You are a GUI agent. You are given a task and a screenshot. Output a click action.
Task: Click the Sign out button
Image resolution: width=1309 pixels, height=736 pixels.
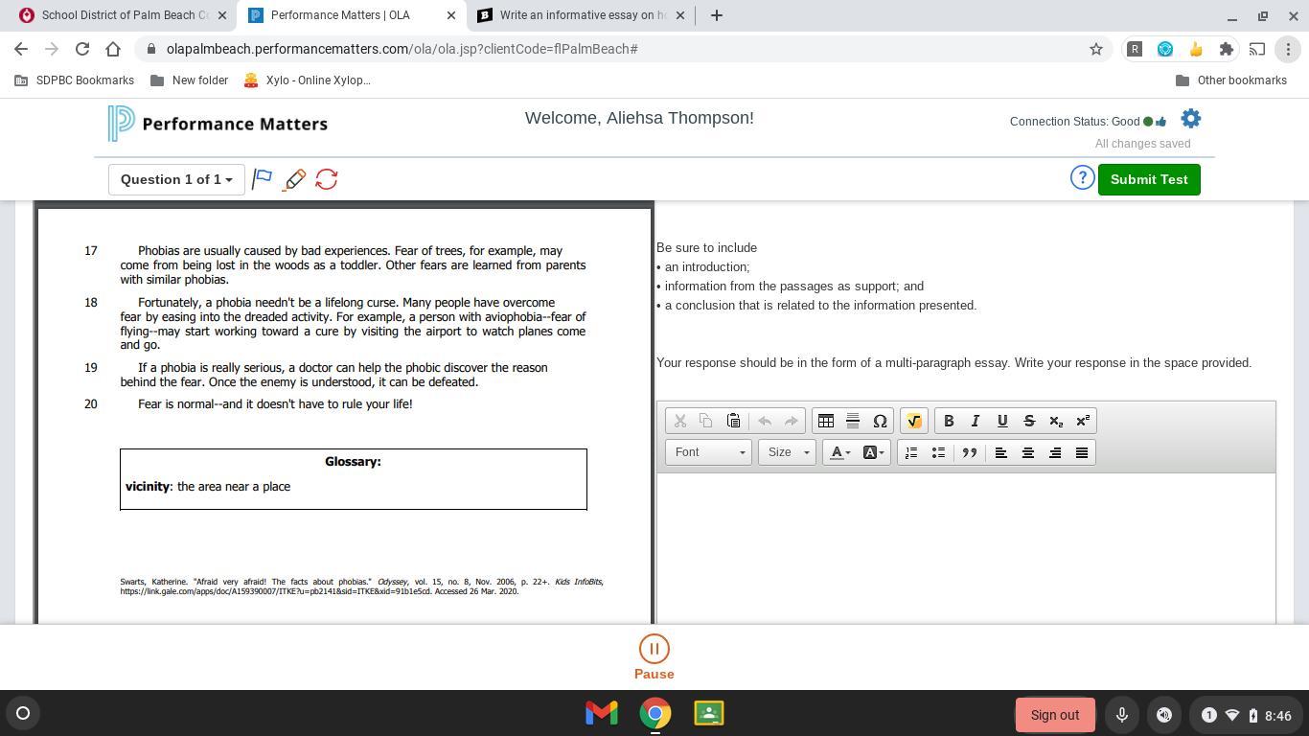1055,715
